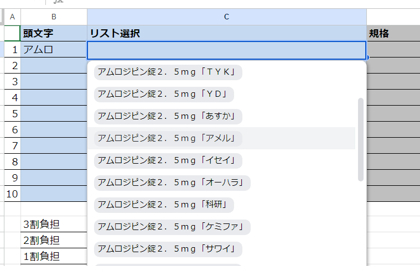
Task: Click the 頭文字 header cell
Action: click(x=54, y=33)
